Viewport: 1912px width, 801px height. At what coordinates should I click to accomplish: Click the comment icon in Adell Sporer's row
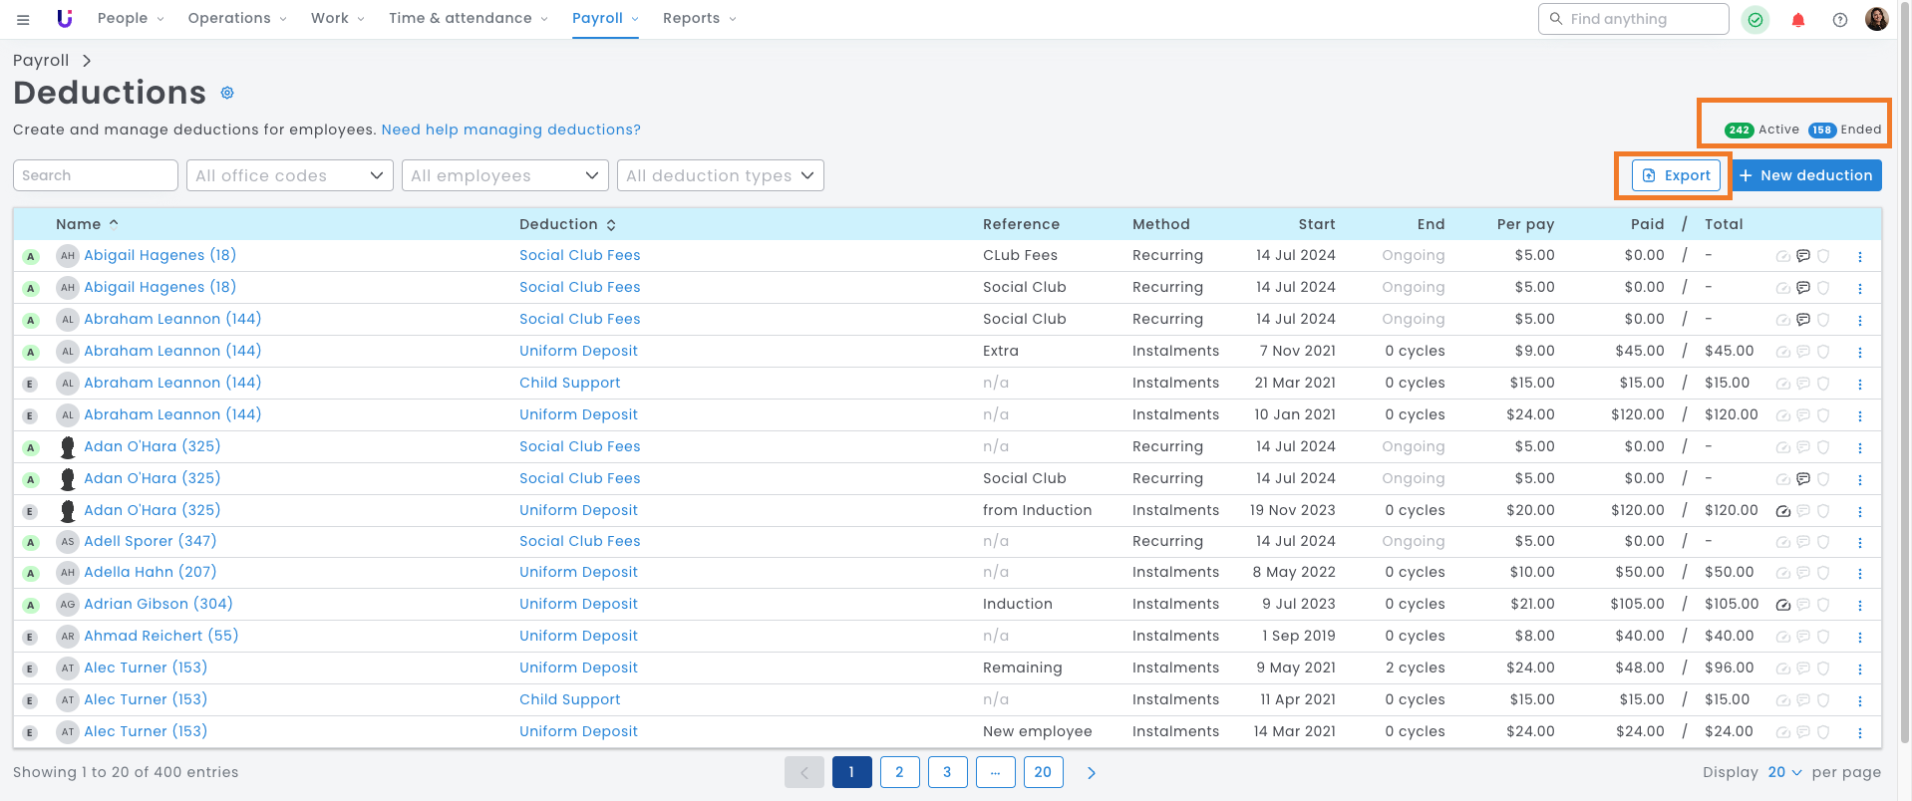(x=1802, y=543)
